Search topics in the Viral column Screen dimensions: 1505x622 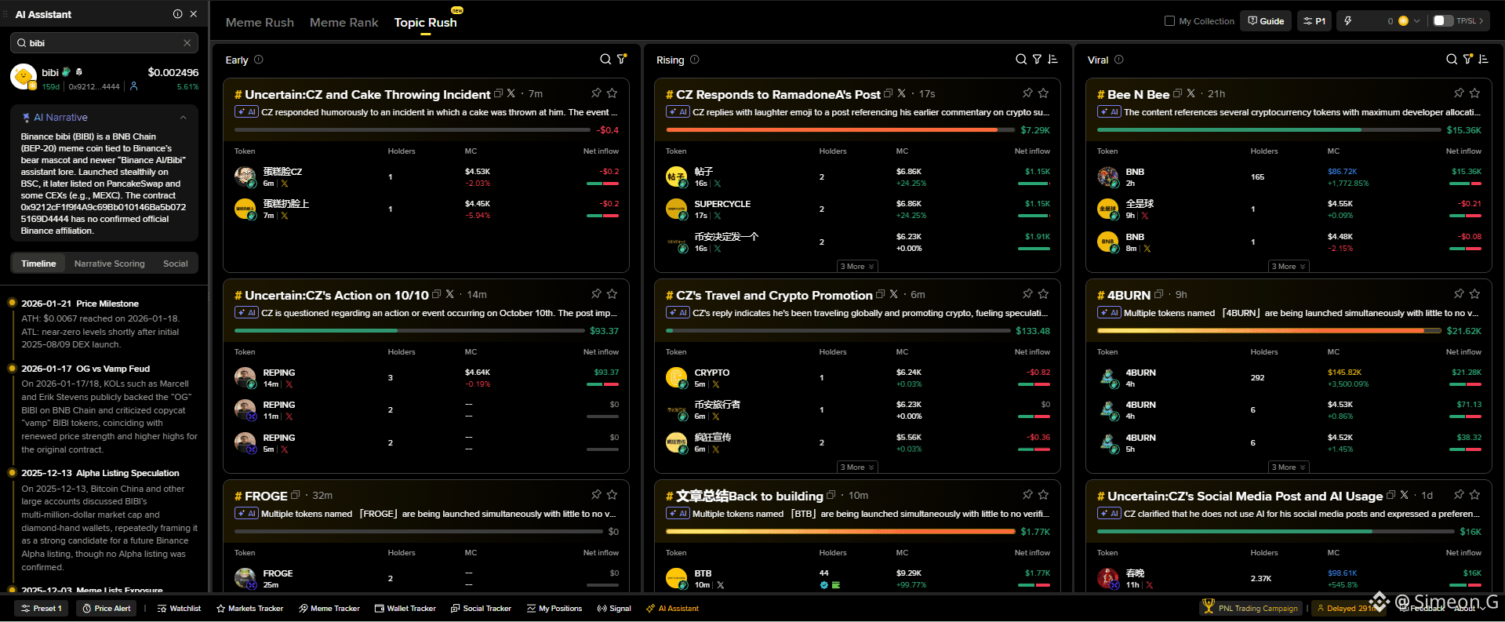1452,60
